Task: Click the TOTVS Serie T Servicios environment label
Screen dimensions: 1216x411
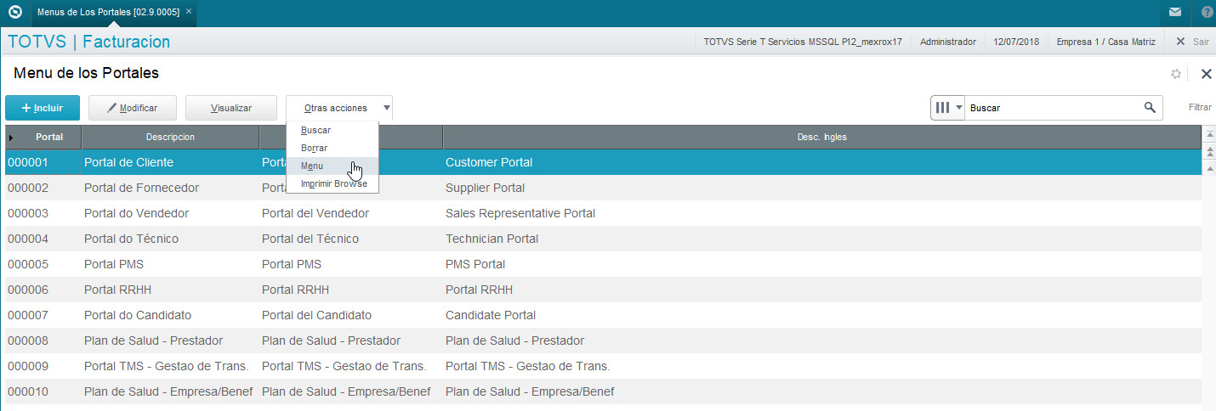Action: click(x=803, y=41)
